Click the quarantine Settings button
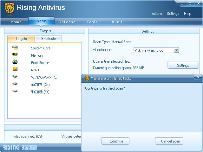 tap(183, 66)
